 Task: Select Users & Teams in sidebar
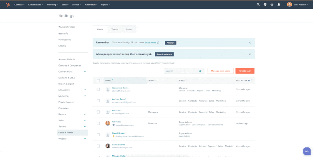(x=72, y=132)
